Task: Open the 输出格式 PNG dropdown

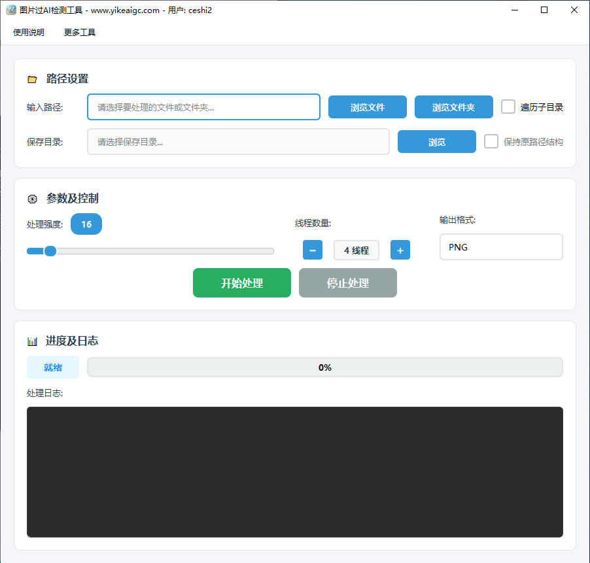Action: tap(501, 247)
